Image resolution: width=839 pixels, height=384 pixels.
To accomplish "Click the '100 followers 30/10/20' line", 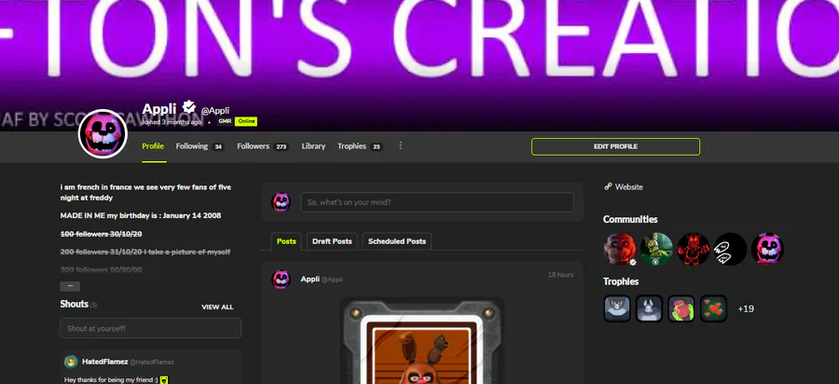I will click(101, 234).
